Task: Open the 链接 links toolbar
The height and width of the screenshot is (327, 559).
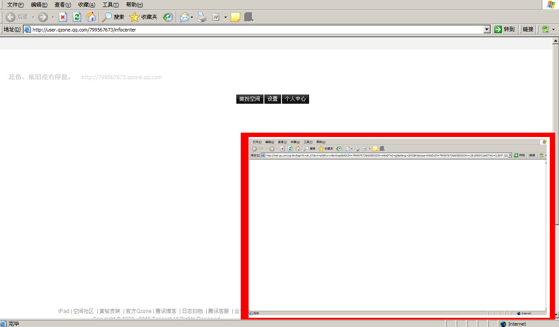Action: pyautogui.click(x=528, y=29)
